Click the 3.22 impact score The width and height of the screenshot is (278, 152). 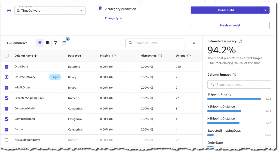[268, 99]
